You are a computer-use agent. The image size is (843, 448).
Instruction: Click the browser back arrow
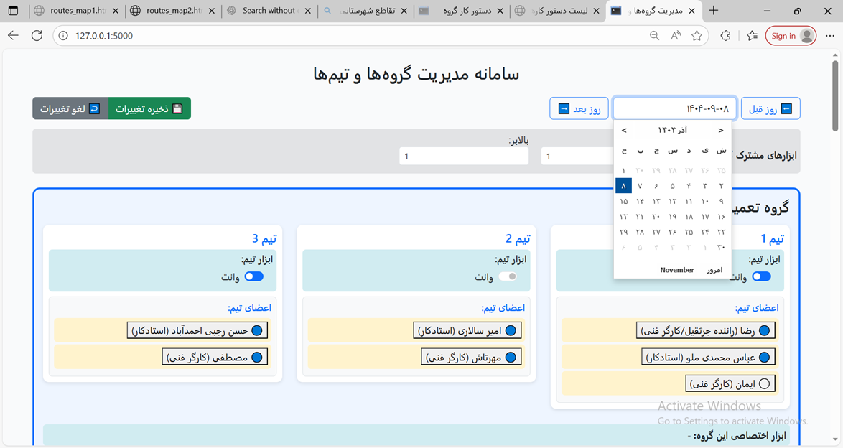(x=14, y=36)
